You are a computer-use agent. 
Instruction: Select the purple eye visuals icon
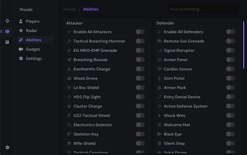coord(7,31)
